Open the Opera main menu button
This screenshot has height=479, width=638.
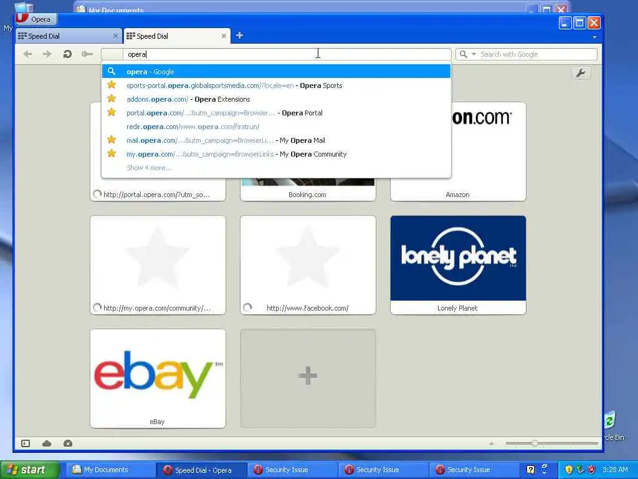[36, 19]
